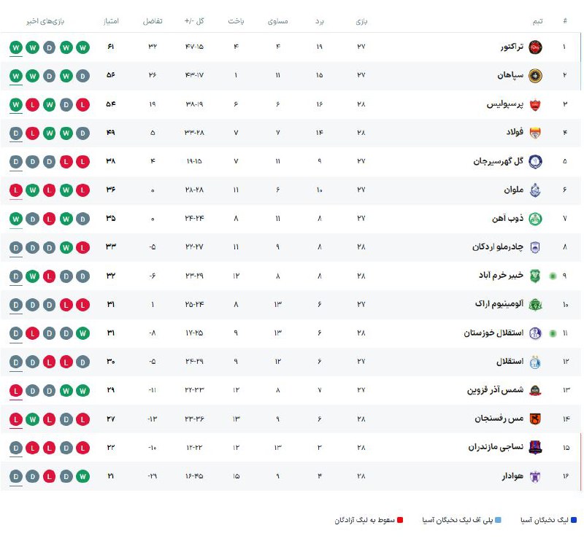Open the Zob Ahan green logo
Screen dimensions: 584x544
click(535, 218)
